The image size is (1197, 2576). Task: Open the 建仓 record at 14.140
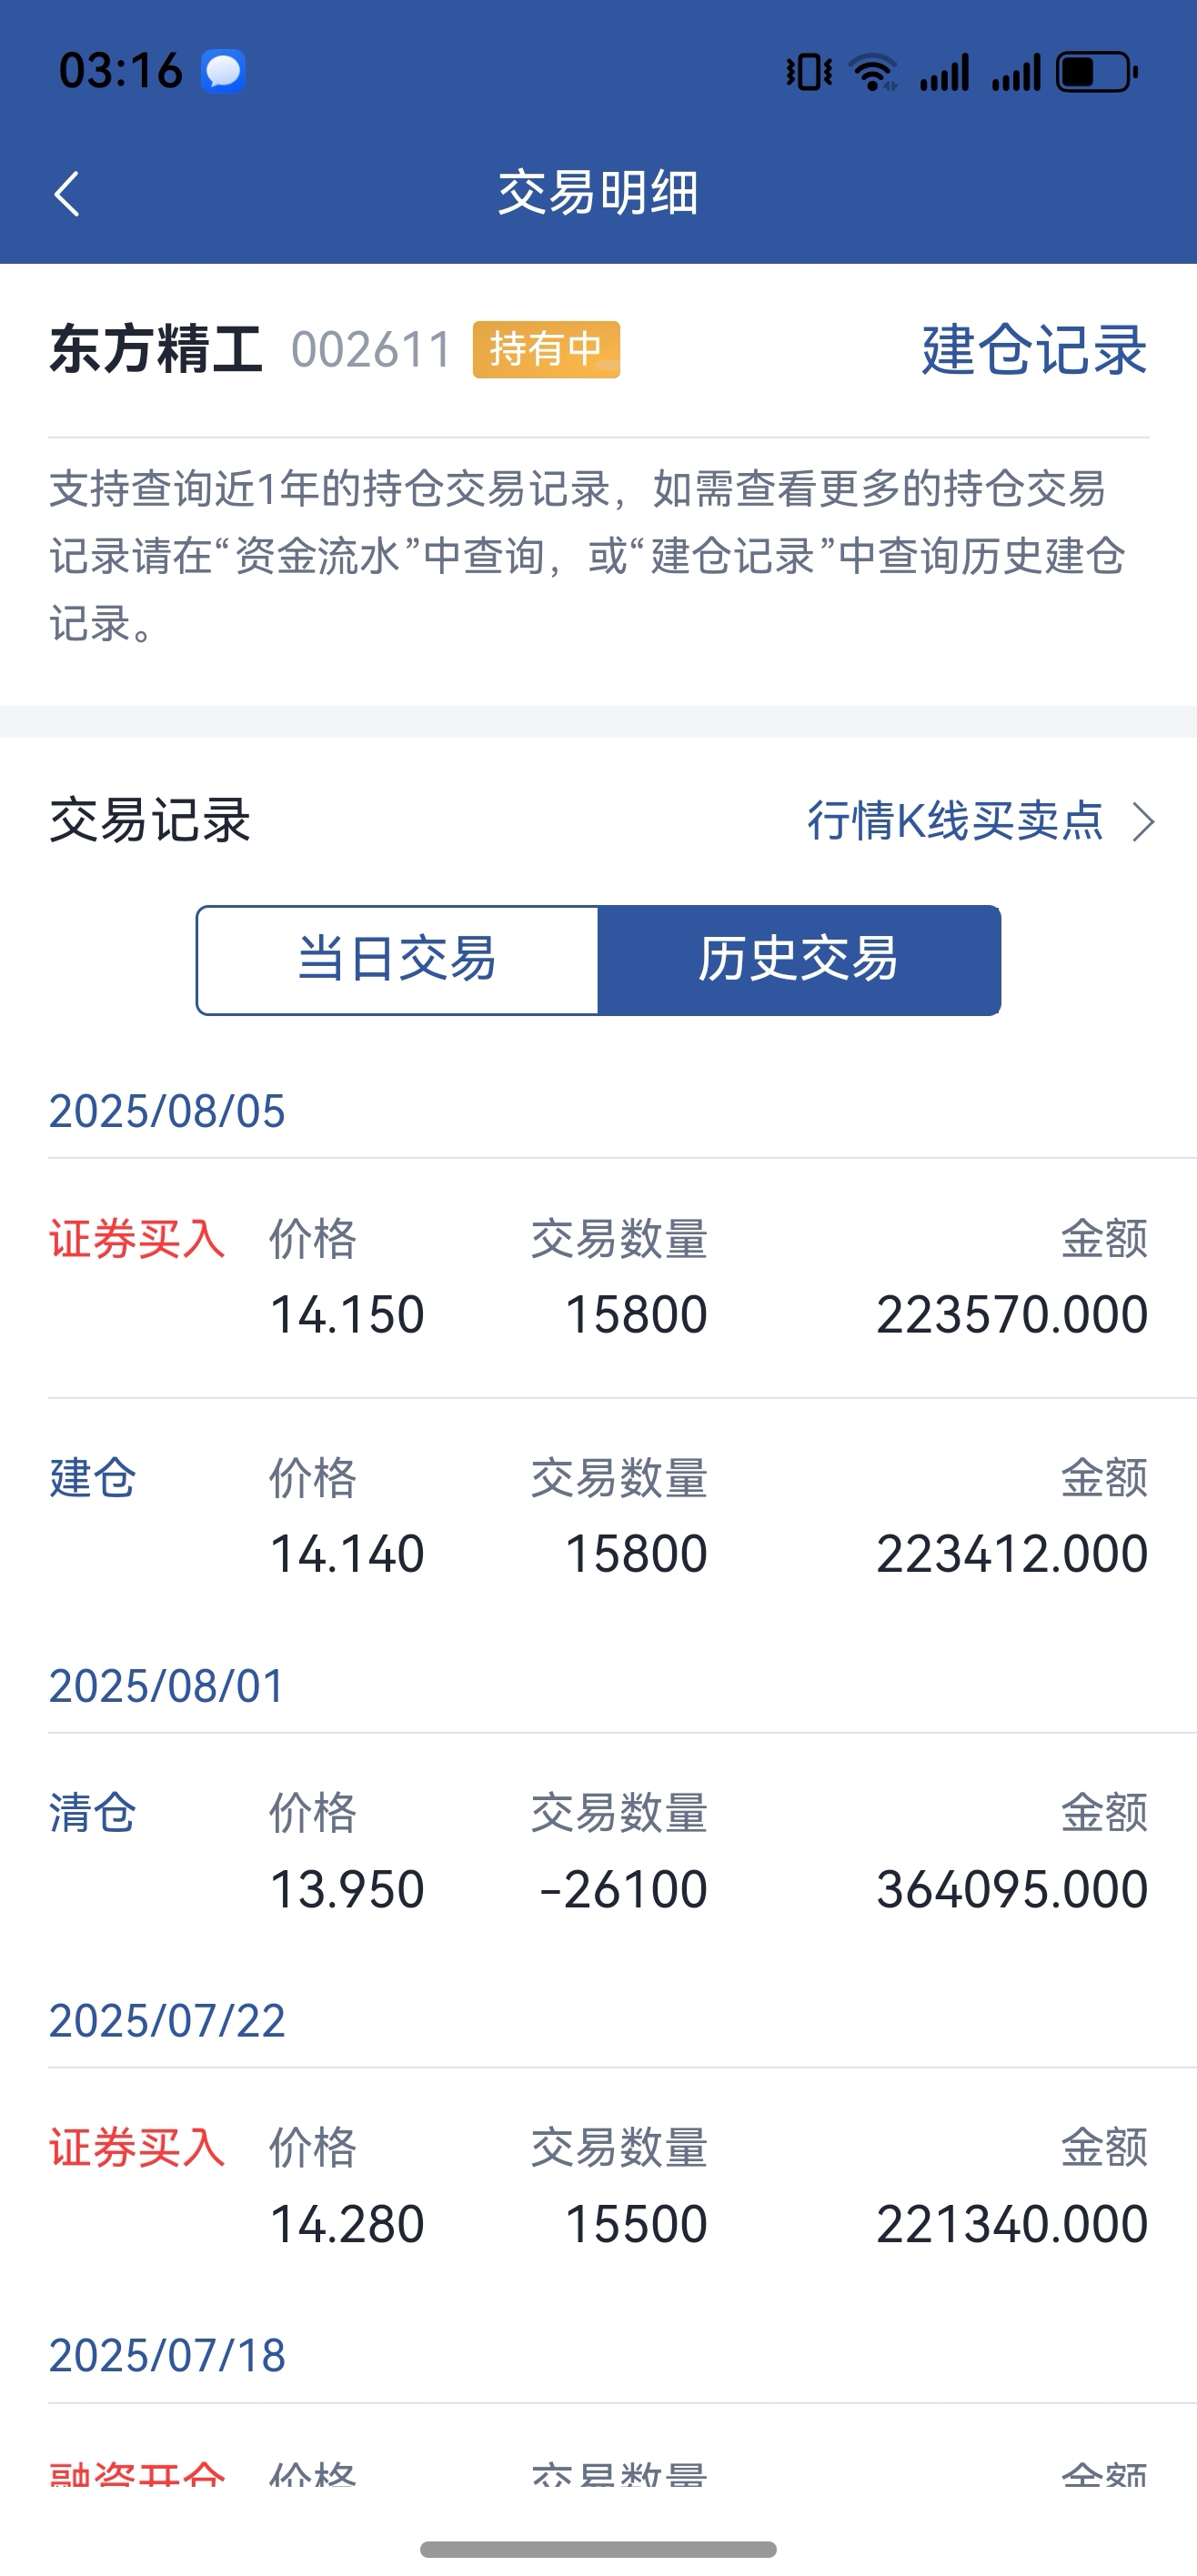tap(598, 1517)
